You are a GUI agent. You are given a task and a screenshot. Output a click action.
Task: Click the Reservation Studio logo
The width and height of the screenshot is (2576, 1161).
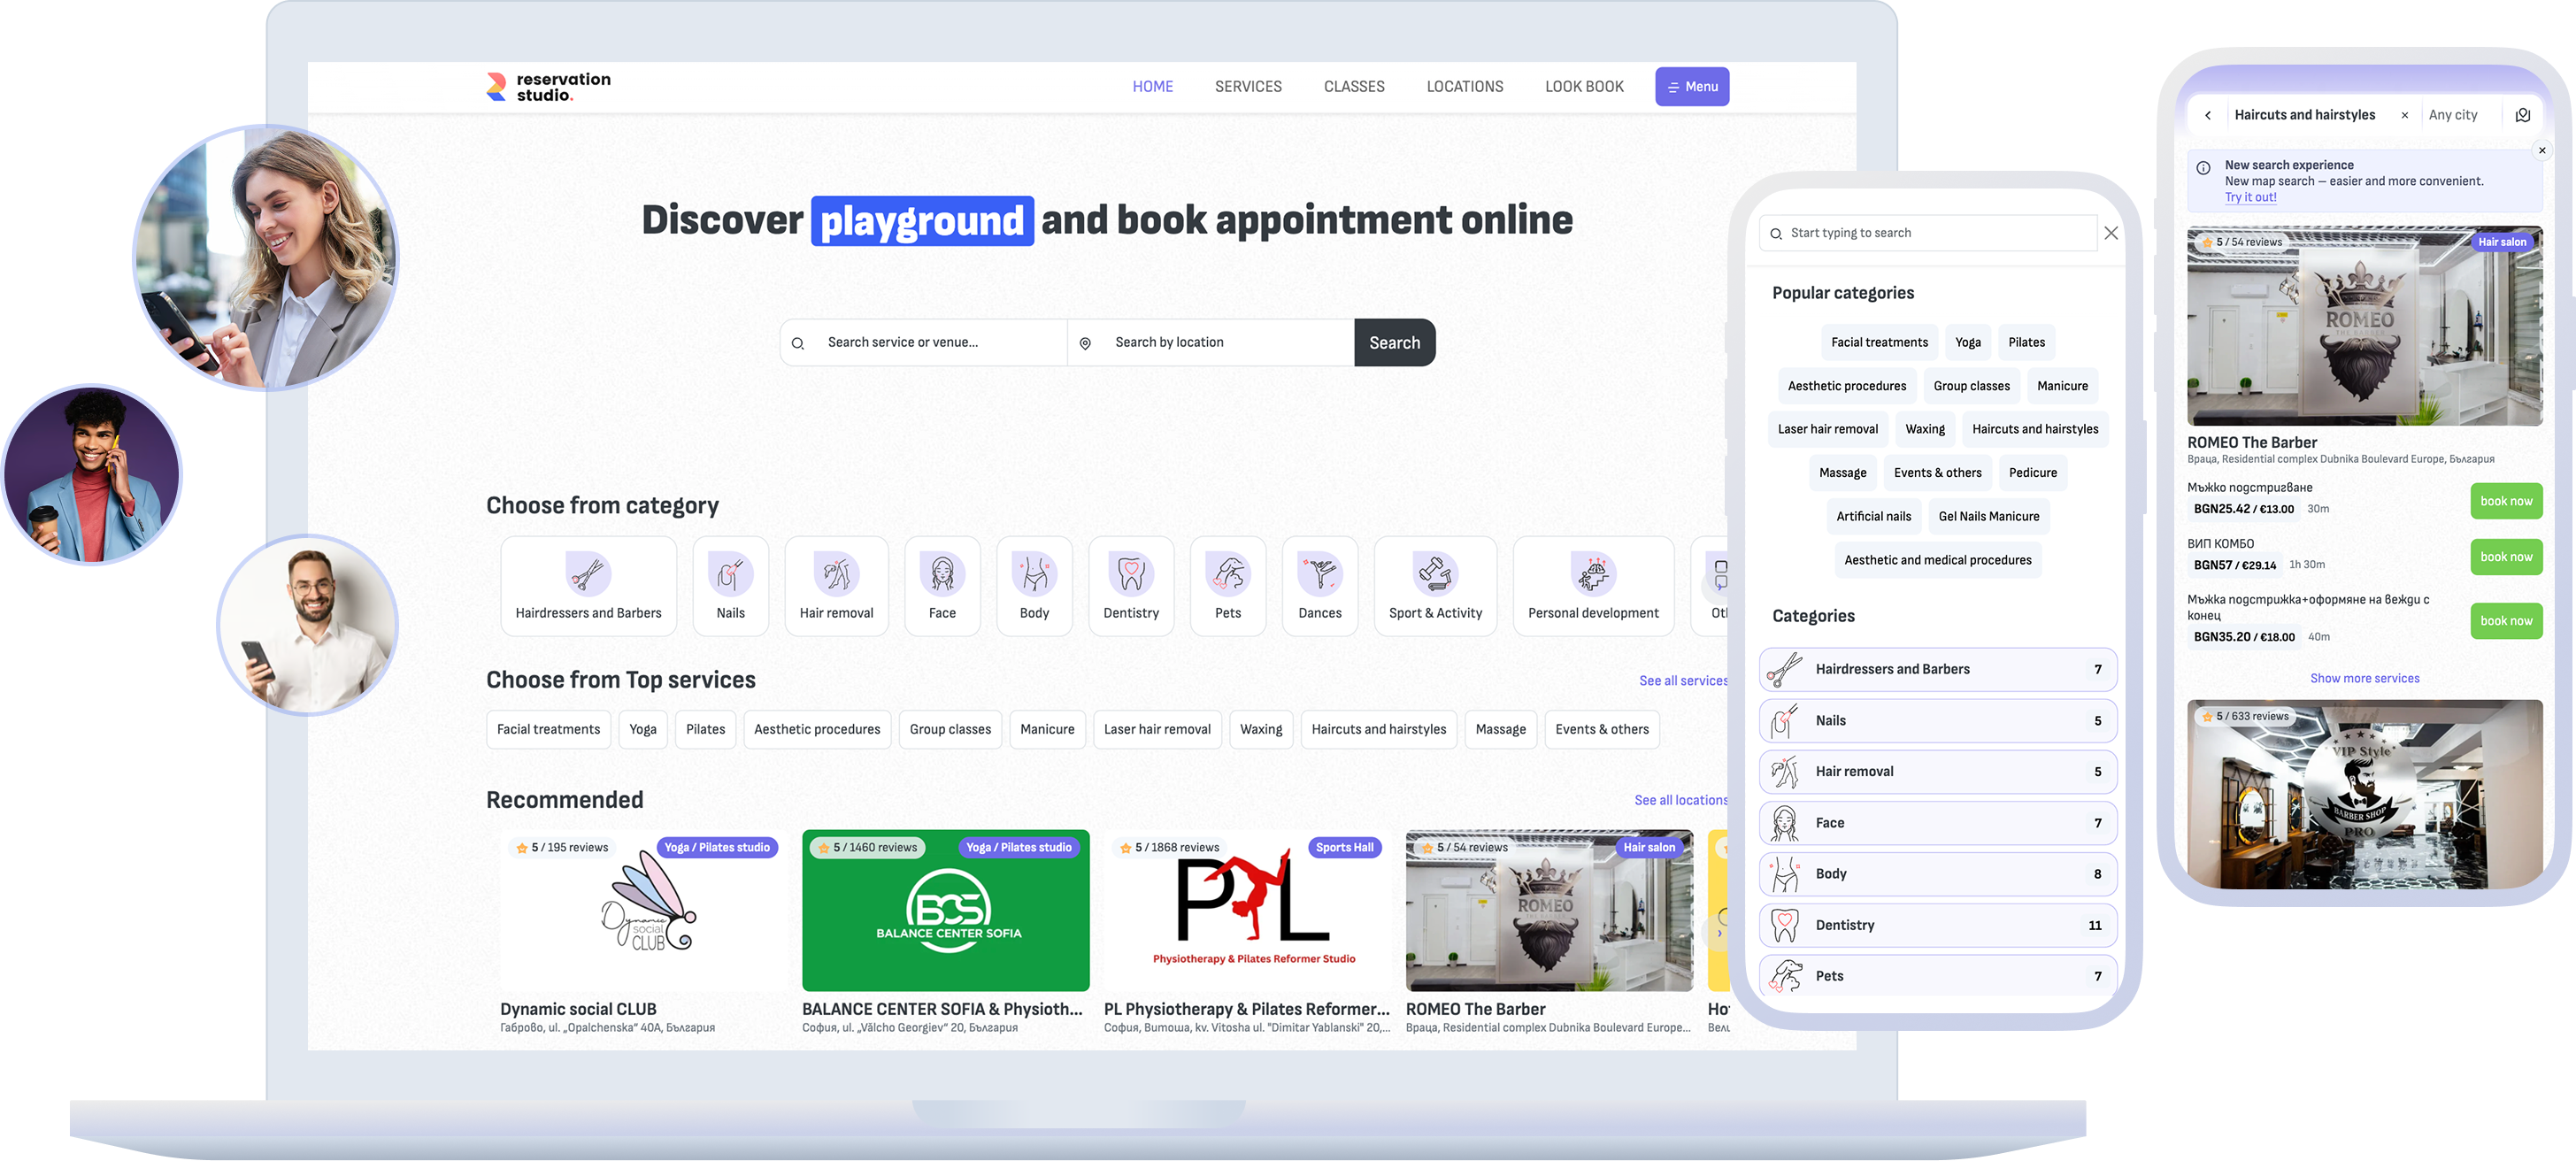[548, 87]
